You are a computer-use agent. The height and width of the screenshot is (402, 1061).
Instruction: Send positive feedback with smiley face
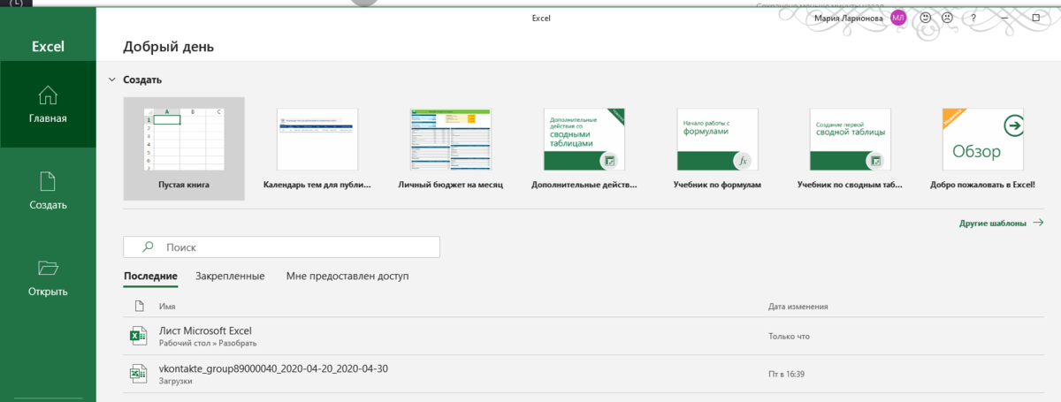pyautogui.click(x=926, y=18)
